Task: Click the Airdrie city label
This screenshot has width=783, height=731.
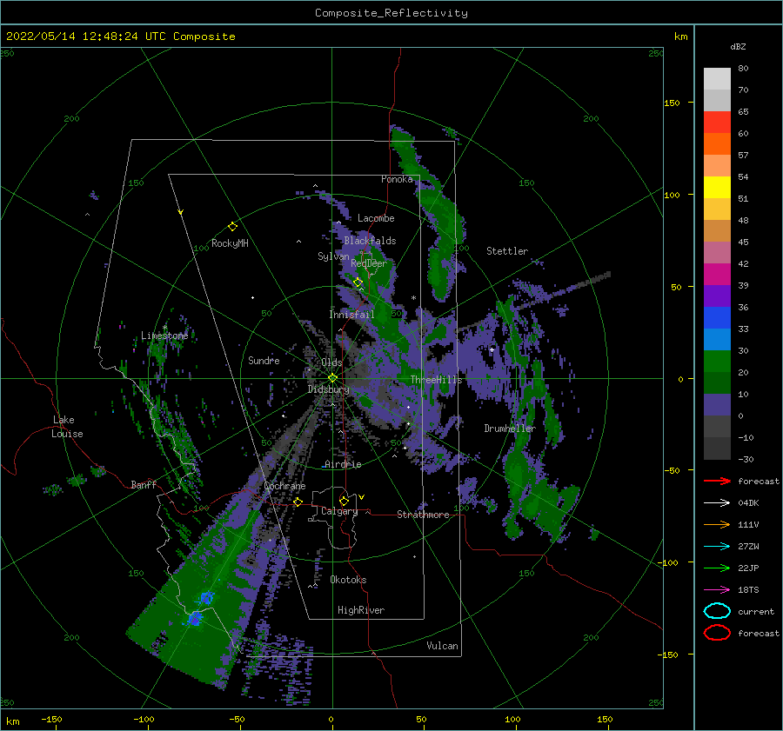Action: (343, 464)
